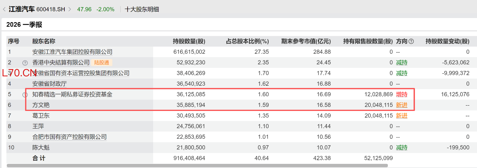Screen dimensions: 477x168
Task: Open 安徽江淮汽车集团控股有限公司 shareholder link
Action: pyautogui.click(x=72, y=52)
